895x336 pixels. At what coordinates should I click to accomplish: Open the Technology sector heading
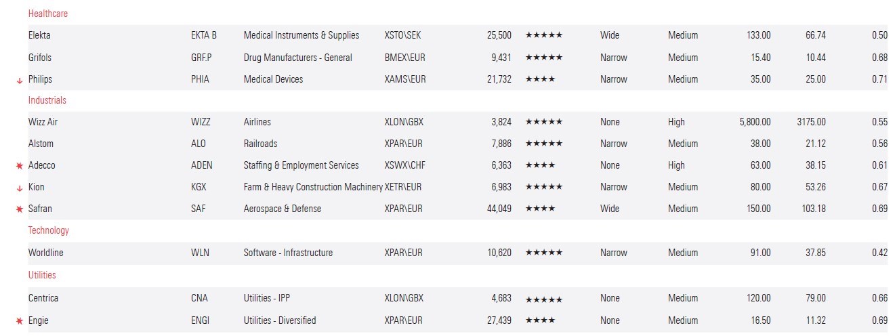pyautogui.click(x=48, y=230)
